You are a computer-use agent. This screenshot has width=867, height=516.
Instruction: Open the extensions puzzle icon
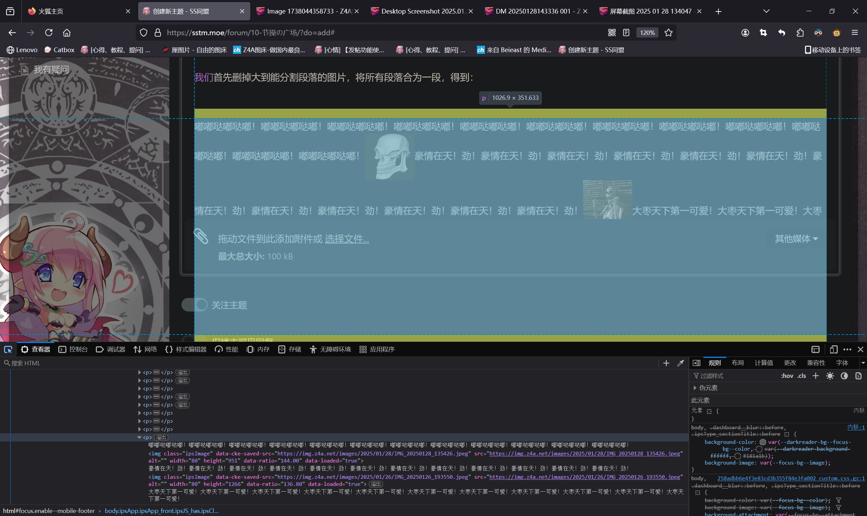tap(800, 33)
